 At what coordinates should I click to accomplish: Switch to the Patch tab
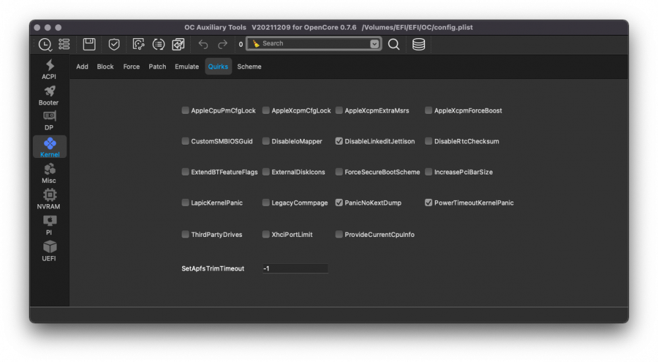point(157,66)
